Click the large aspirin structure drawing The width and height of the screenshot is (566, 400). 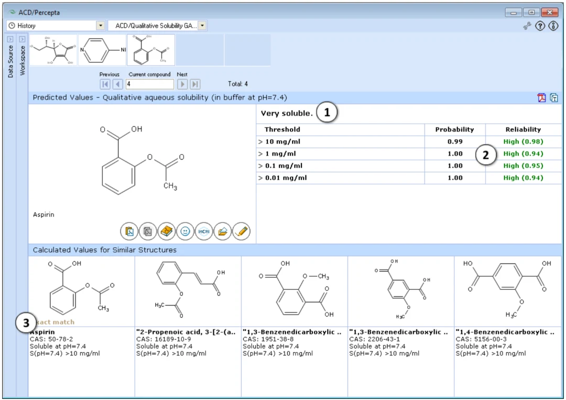tap(142, 159)
